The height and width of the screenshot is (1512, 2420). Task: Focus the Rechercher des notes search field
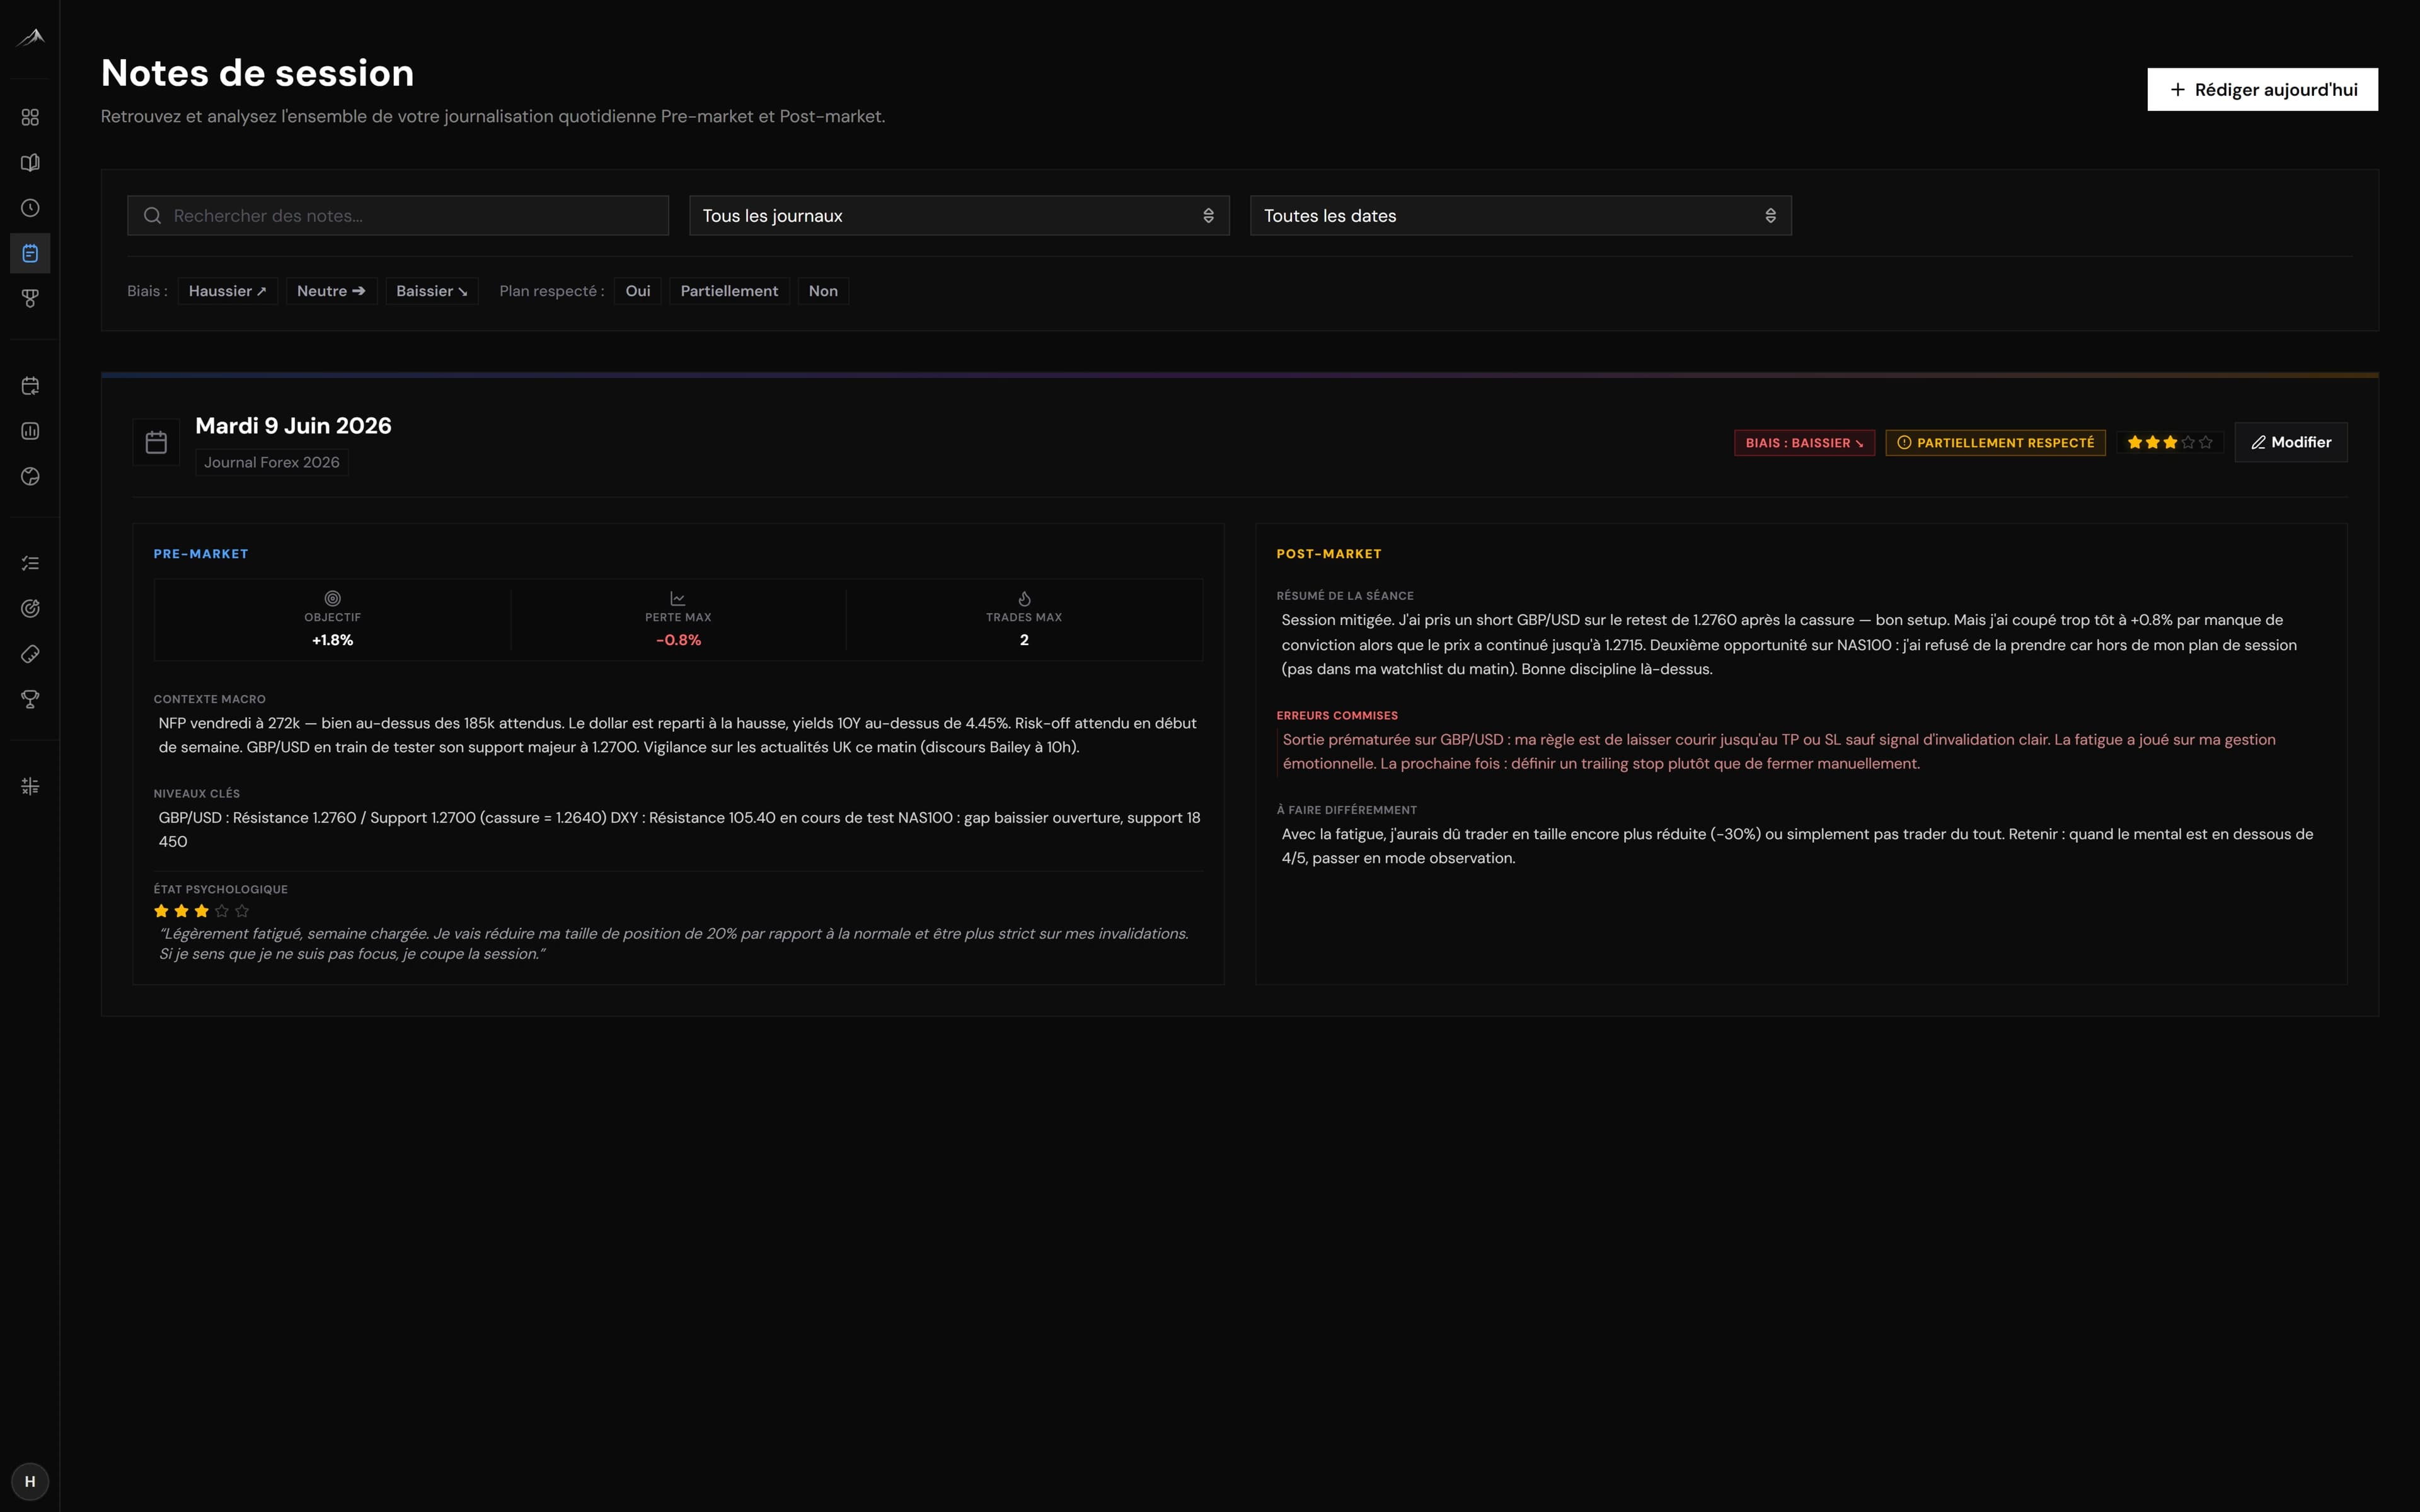click(398, 215)
